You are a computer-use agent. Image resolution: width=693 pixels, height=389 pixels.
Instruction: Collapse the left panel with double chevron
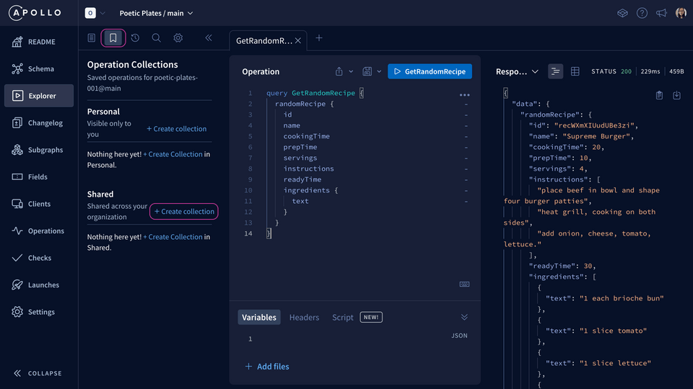coord(209,38)
